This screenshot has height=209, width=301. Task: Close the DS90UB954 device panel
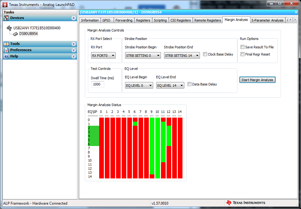tap(296, 12)
